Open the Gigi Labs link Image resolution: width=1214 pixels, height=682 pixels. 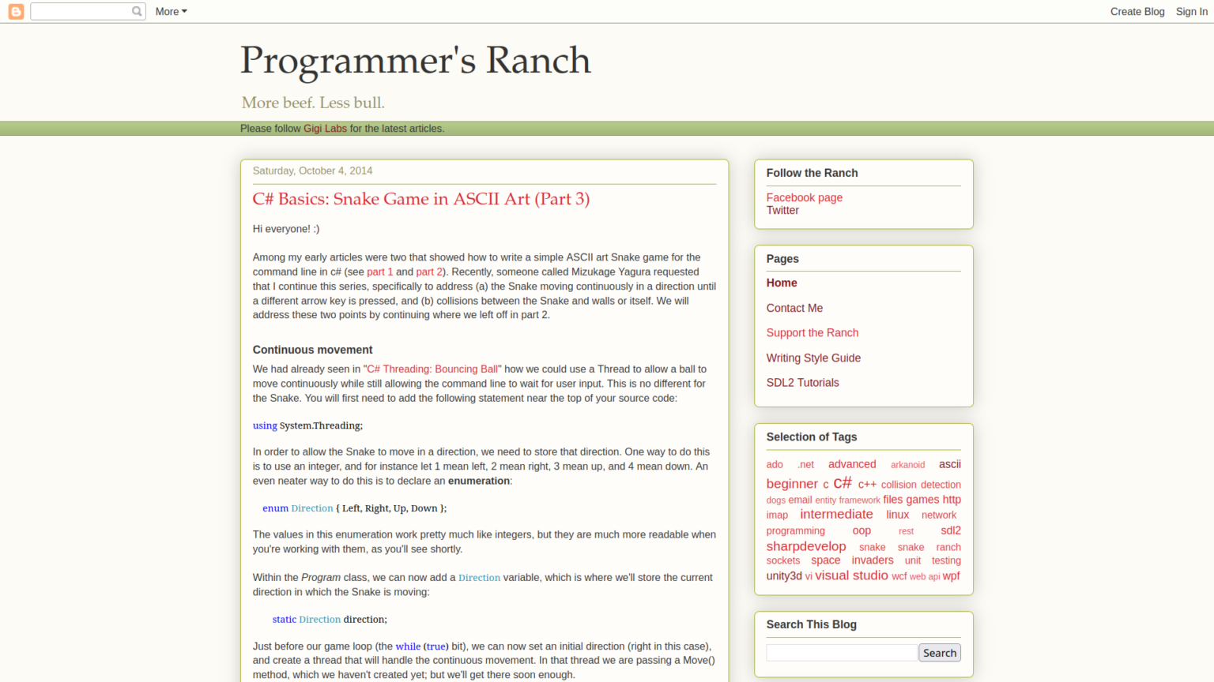click(325, 128)
